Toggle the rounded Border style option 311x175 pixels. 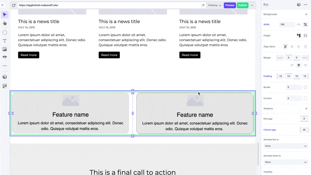click(305, 87)
